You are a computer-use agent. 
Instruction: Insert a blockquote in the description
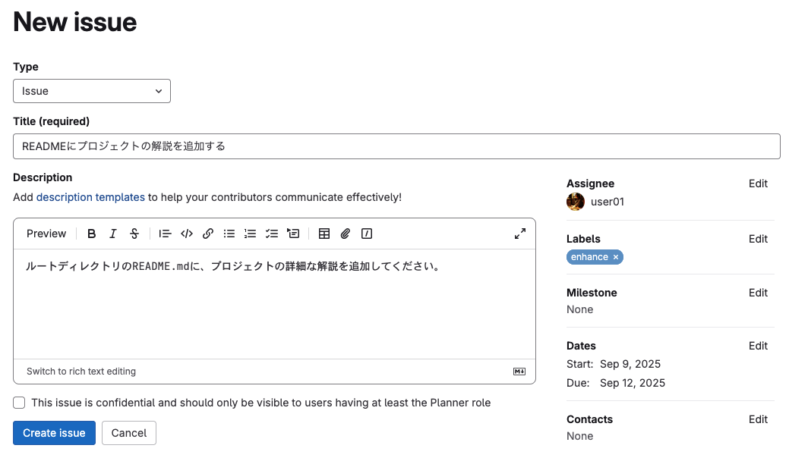point(165,234)
